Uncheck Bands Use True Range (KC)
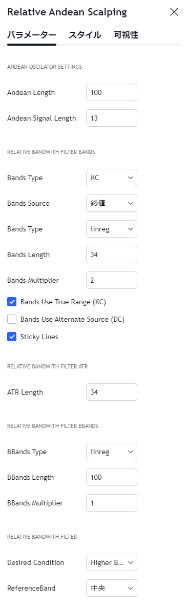Screen dimensions: 188x606 [12, 302]
